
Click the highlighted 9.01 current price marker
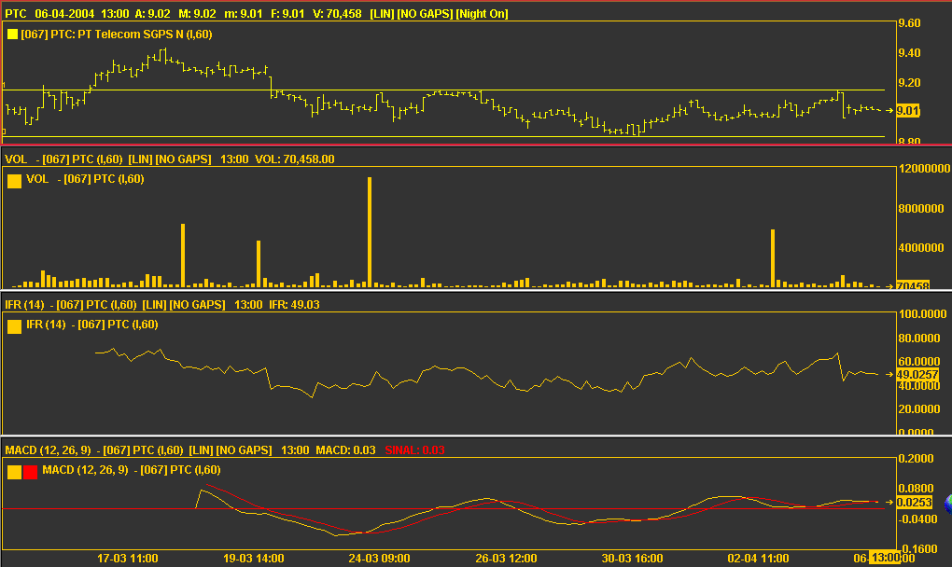908,110
